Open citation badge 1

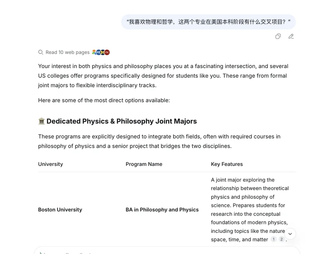point(274,240)
